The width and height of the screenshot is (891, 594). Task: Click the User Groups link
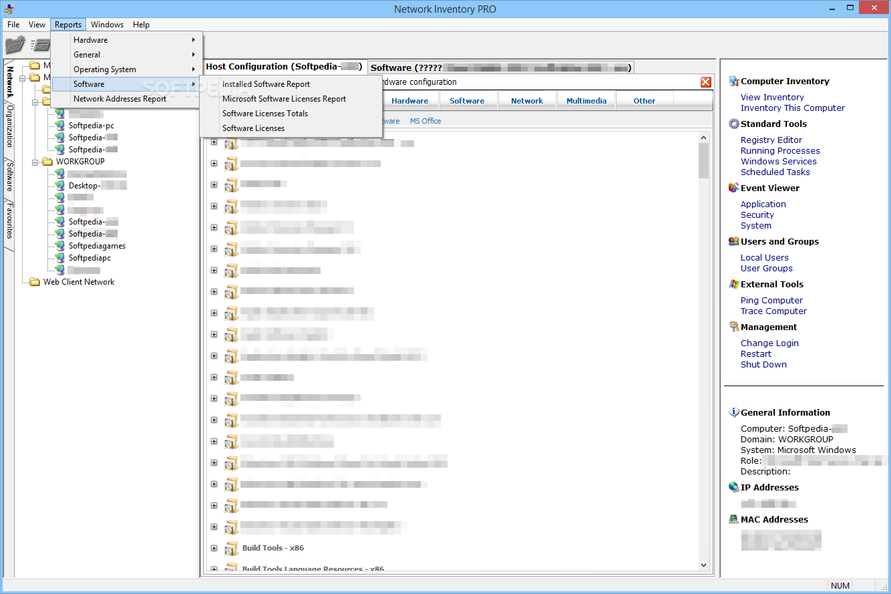[x=767, y=269]
